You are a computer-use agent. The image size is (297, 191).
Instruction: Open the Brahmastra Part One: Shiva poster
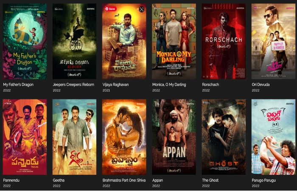click(124, 137)
